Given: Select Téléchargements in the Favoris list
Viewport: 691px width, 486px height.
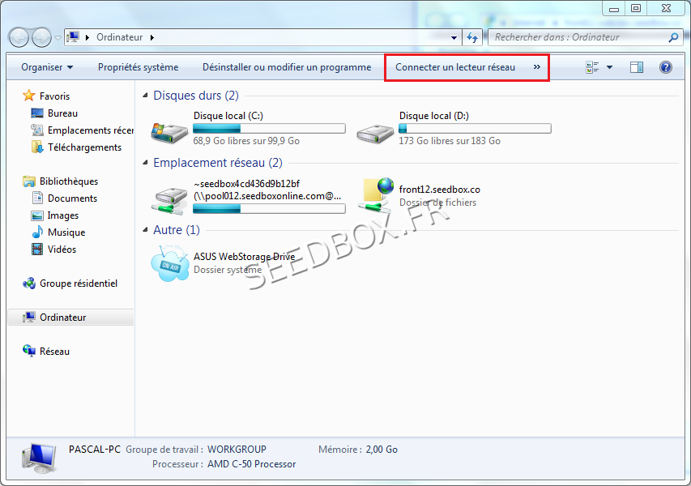Looking at the screenshot, I should pyautogui.click(x=84, y=147).
